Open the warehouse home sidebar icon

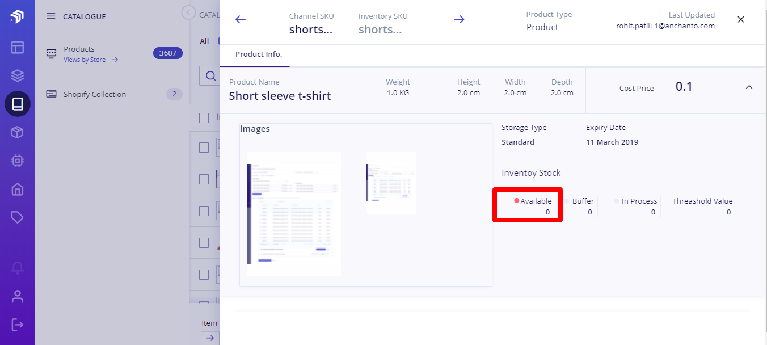click(x=18, y=189)
